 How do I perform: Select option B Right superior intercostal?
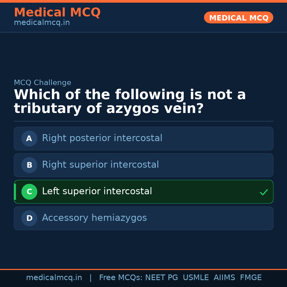(143, 165)
